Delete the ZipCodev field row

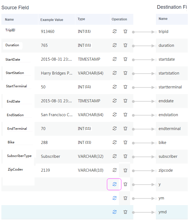point(125,170)
